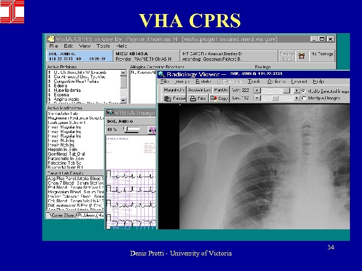Click the Lev slider left arrow
The width and height of the screenshot is (362, 271).
point(257,98)
